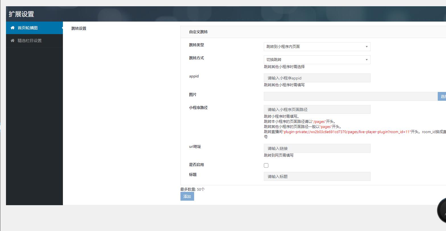Click the url地址 link input field
This screenshot has height=231, width=446.
point(317,148)
